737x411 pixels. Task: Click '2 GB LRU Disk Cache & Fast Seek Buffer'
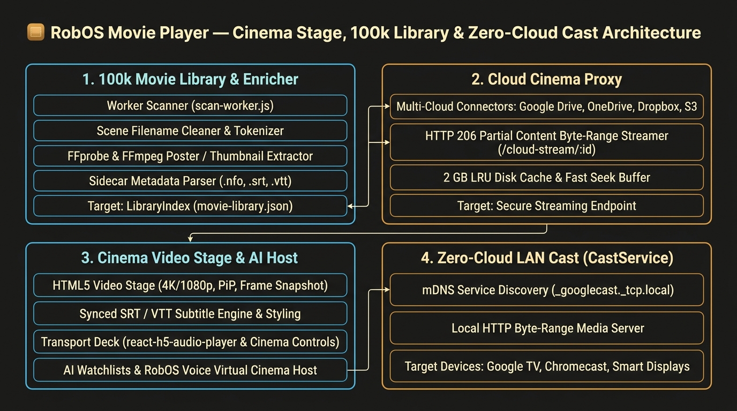click(x=546, y=177)
